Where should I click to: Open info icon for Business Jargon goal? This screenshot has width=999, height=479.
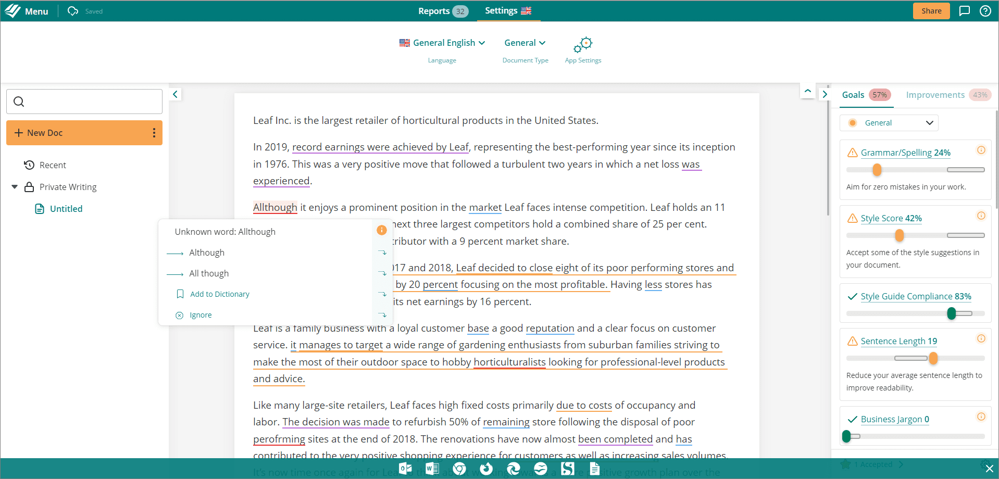point(981,417)
